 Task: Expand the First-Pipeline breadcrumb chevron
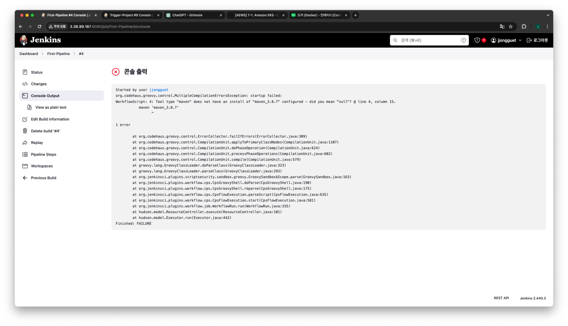(74, 54)
